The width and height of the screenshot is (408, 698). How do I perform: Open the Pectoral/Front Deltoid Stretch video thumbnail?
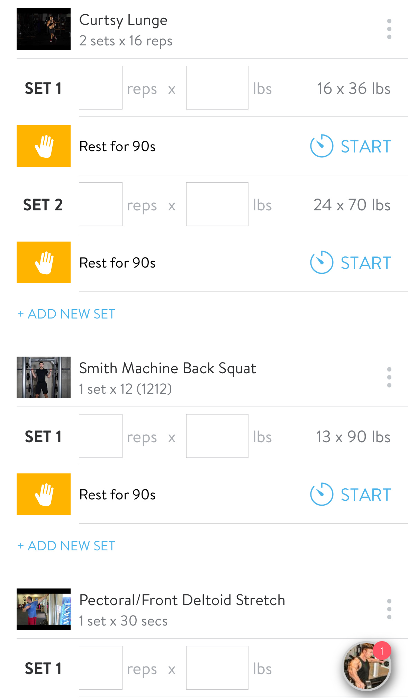click(44, 609)
